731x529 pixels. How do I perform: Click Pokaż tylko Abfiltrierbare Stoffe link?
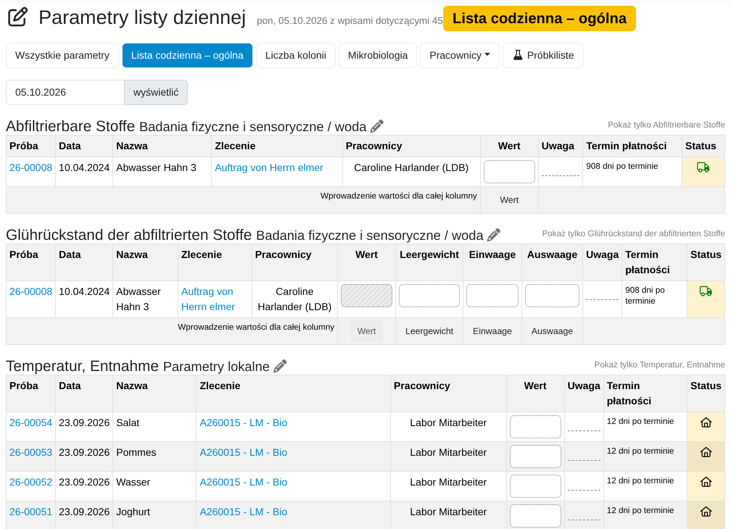tap(666, 125)
